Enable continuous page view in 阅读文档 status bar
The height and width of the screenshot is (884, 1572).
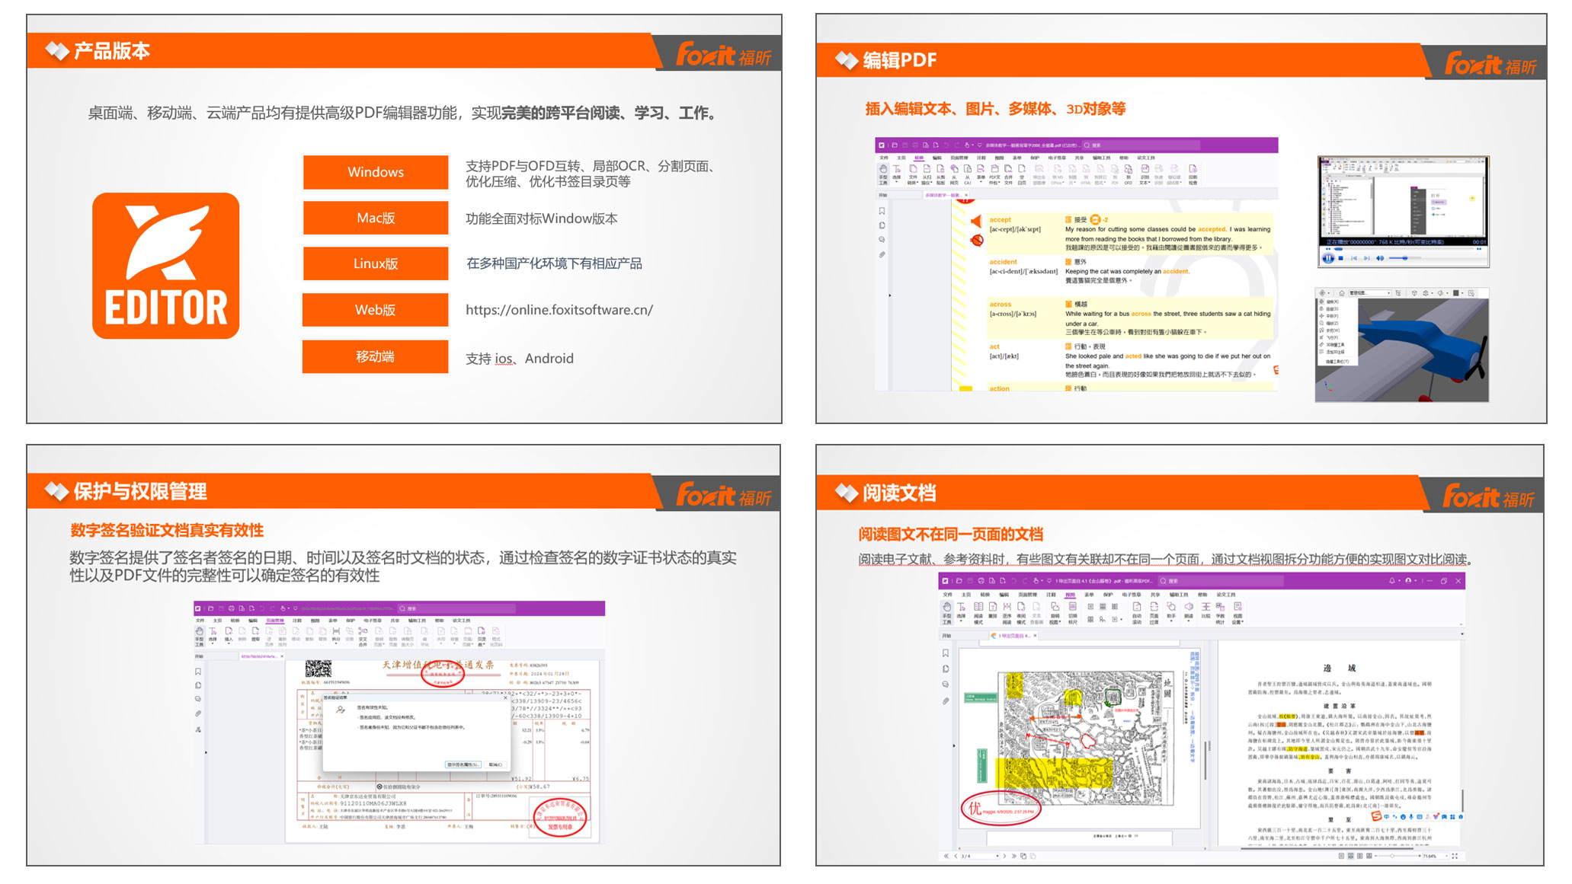[1350, 856]
